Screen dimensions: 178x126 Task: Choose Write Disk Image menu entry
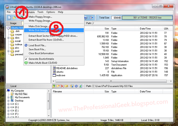click(54, 30)
